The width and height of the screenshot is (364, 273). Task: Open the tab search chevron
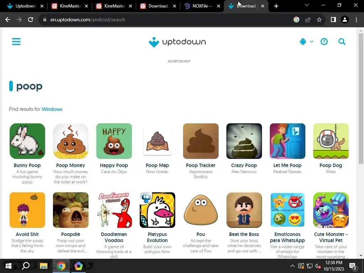tap(307, 5)
